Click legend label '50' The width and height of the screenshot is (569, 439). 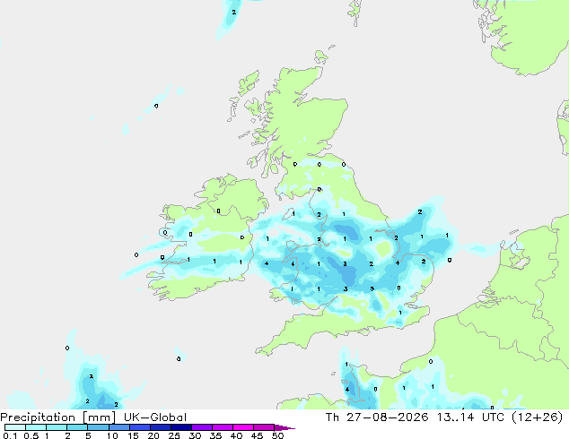(x=277, y=435)
